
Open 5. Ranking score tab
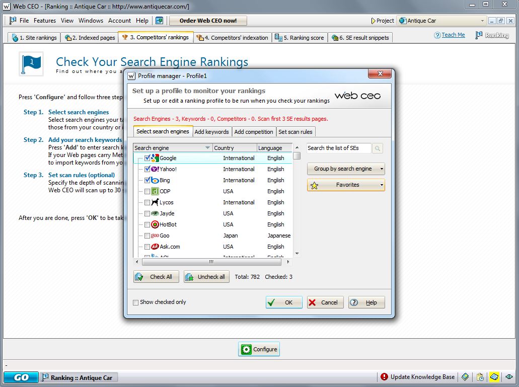point(299,38)
